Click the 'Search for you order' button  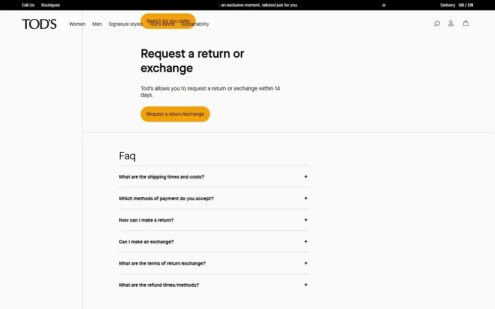168,21
